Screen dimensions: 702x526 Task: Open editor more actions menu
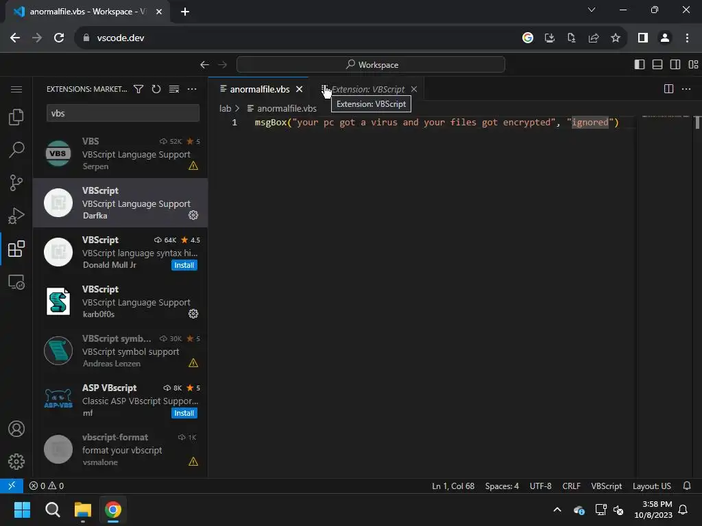(x=686, y=89)
